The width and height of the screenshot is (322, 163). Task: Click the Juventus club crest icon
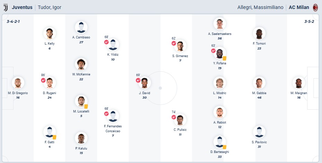[5, 7]
